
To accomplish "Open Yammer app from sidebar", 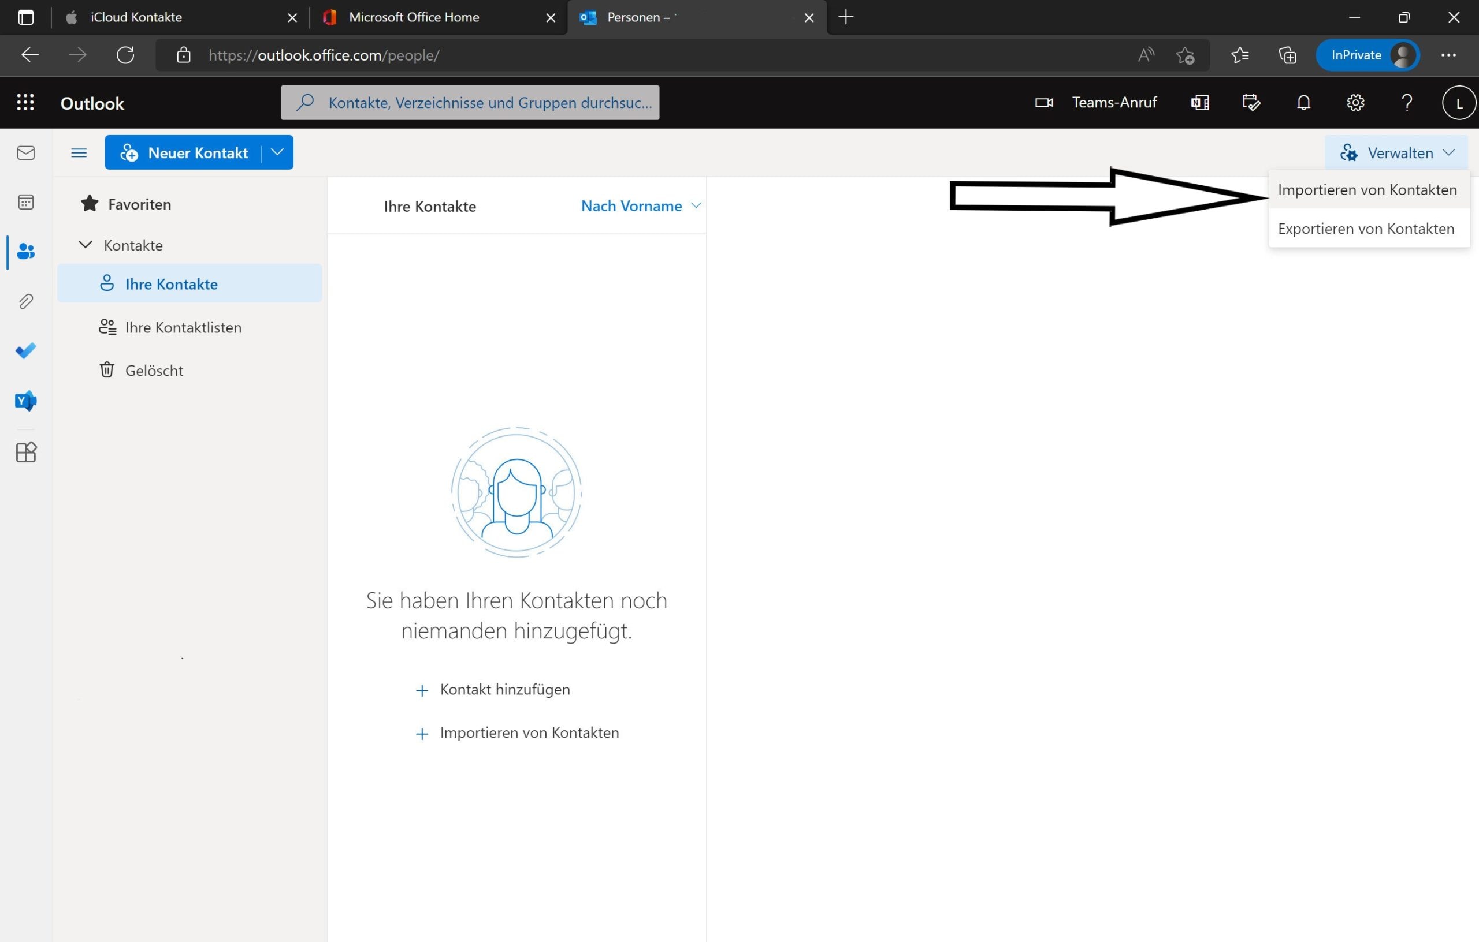I will tap(26, 401).
